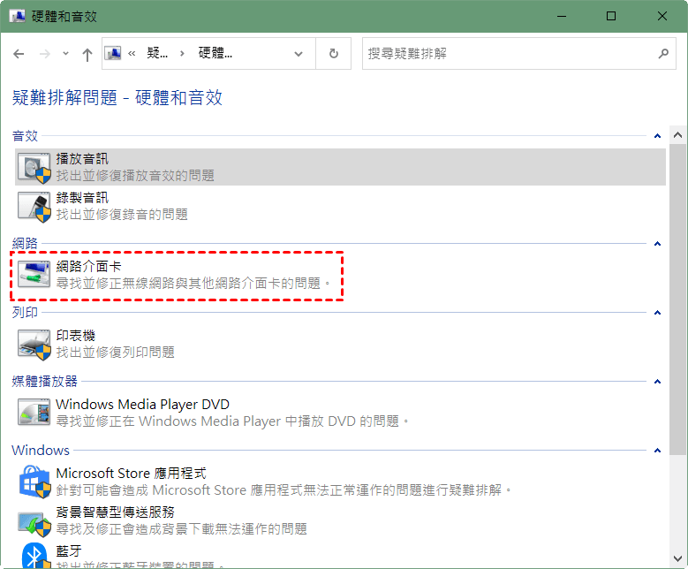Click description 找出並修復錄音的問題

[x=122, y=215]
